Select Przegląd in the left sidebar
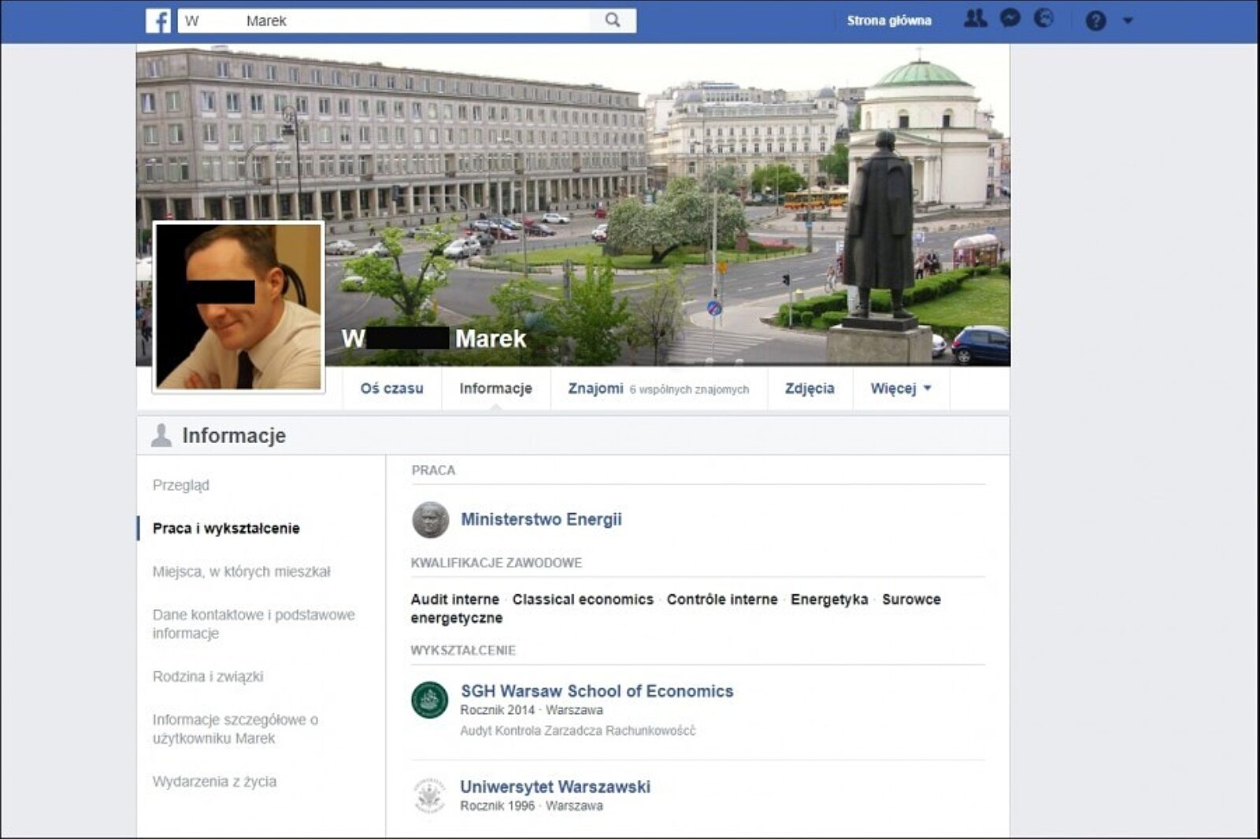Image resolution: width=1260 pixels, height=839 pixels. click(x=181, y=486)
